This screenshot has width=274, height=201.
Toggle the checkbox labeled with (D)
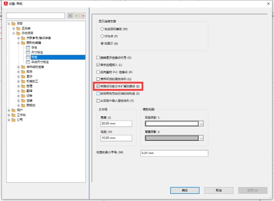(x=98, y=57)
